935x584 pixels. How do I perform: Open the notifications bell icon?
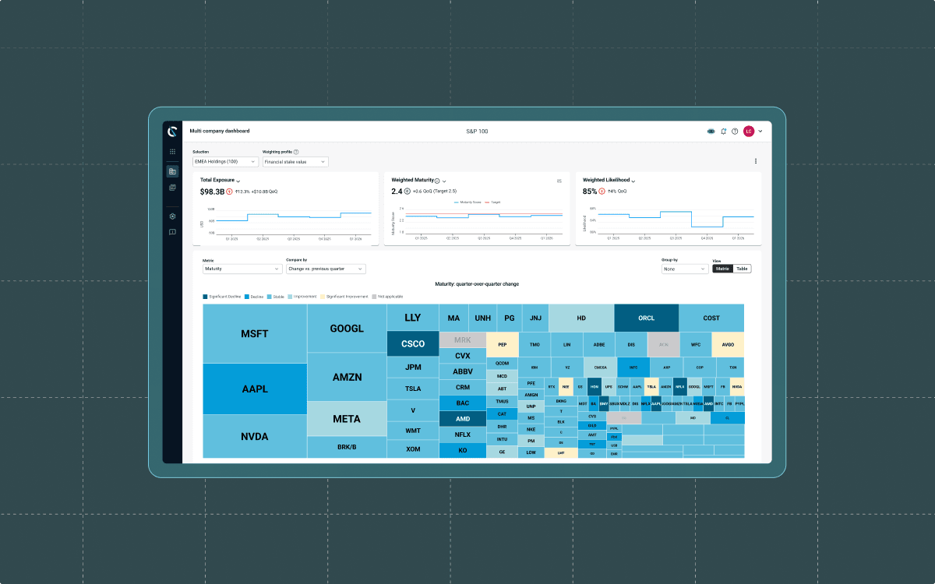tap(724, 132)
